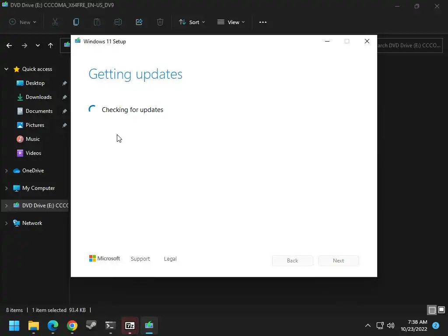Switch to details view layout icon
The width and height of the screenshot is (448, 336).
pos(432,310)
